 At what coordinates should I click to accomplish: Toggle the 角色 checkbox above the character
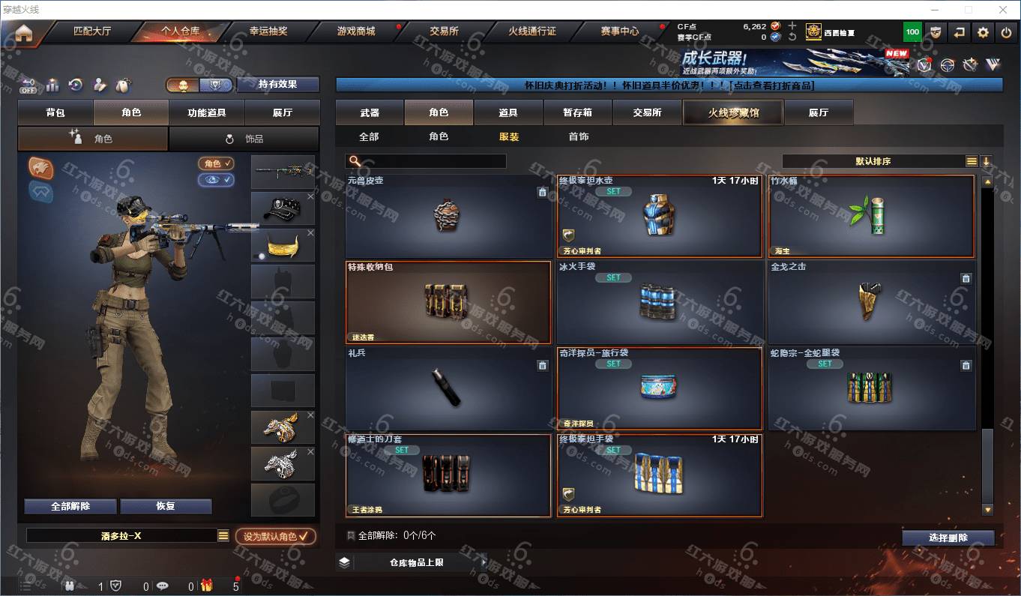point(216,163)
